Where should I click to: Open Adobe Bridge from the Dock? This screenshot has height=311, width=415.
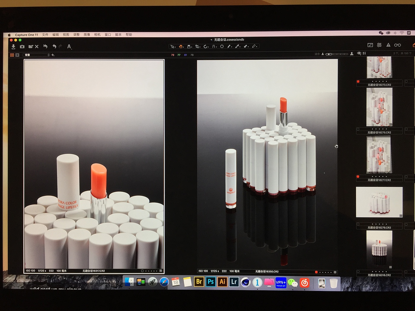199,282
